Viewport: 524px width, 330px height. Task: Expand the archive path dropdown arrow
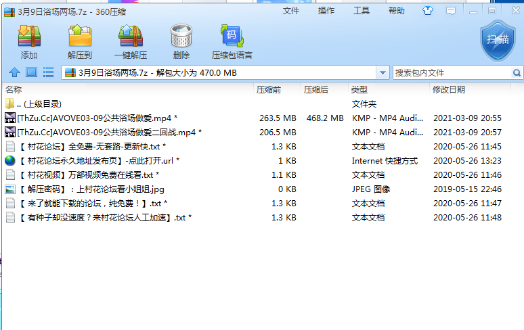click(383, 72)
